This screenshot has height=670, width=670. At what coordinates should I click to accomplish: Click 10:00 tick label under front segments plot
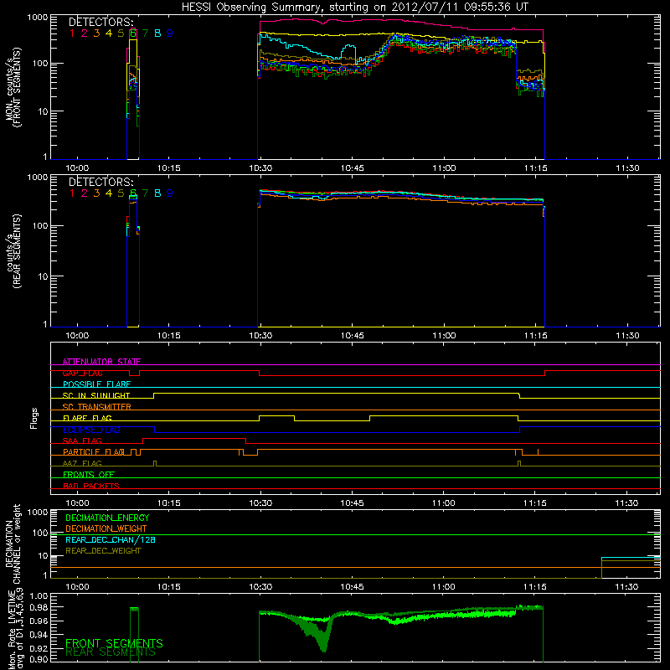tap(77, 168)
